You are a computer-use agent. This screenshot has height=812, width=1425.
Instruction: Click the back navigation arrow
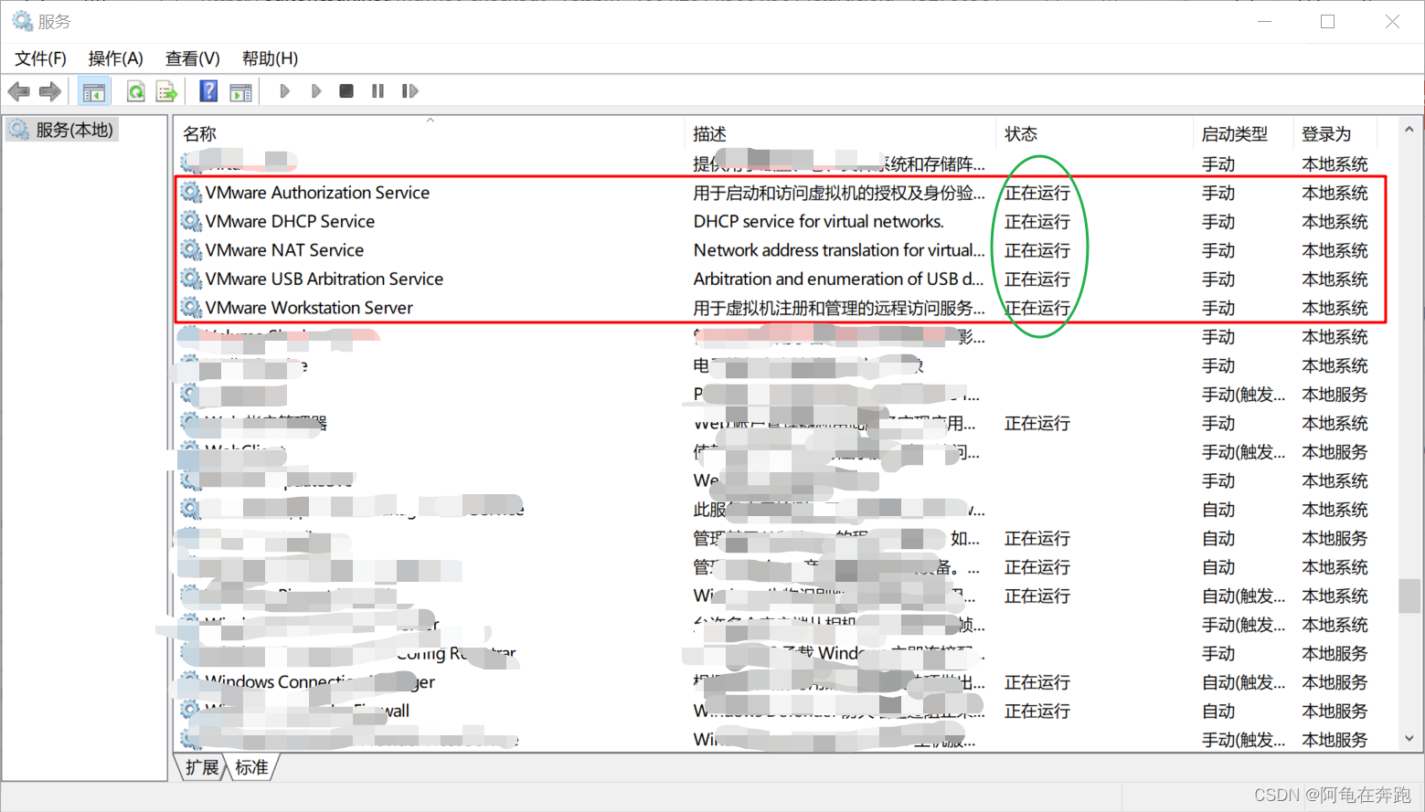[x=18, y=90]
